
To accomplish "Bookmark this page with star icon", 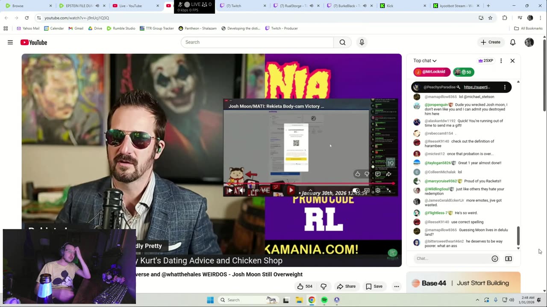I will click(x=490, y=18).
